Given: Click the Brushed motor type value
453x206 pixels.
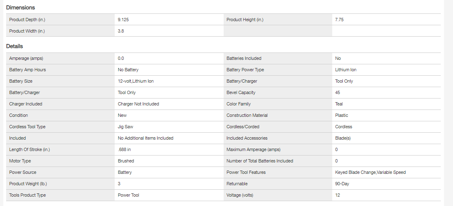Looking at the screenshot, I should point(126,161).
